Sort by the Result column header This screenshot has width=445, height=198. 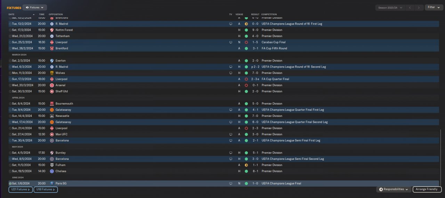255,14
